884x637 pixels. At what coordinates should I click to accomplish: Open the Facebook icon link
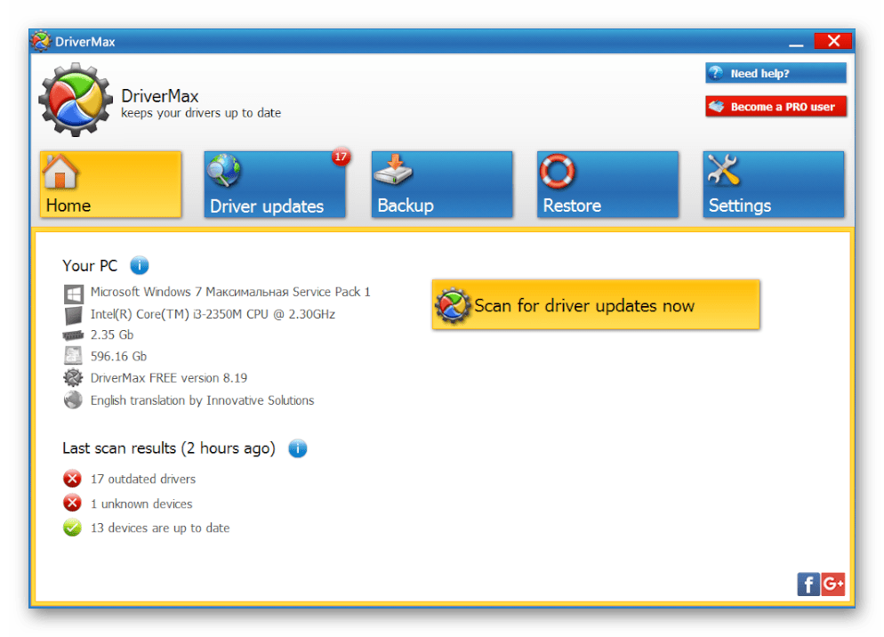click(808, 584)
